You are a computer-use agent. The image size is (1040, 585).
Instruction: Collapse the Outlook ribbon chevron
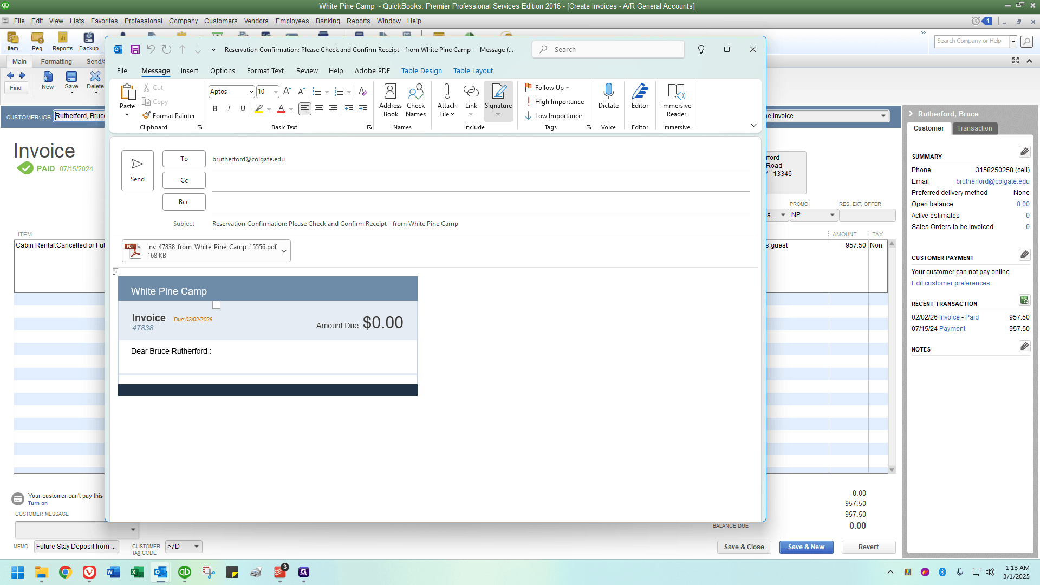[x=753, y=126]
